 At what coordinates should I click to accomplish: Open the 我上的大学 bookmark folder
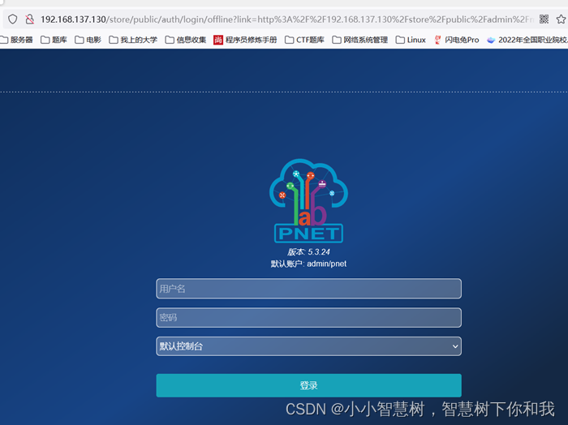pyautogui.click(x=133, y=40)
